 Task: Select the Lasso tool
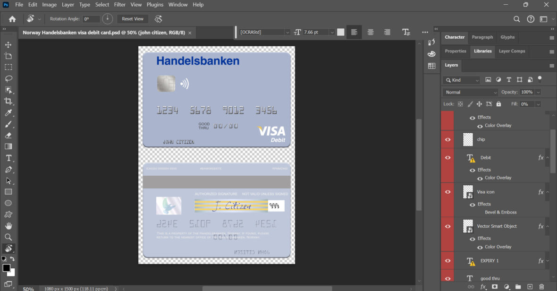8,78
